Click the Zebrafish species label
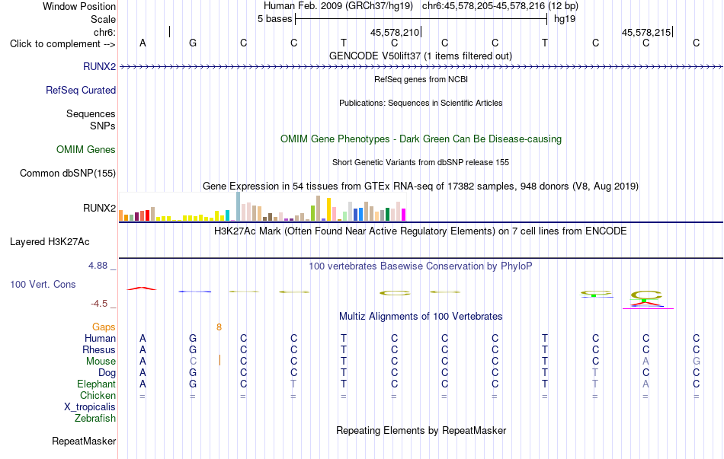This screenshot has height=459, width=724. pyautogui.click(x=95, y=419)
